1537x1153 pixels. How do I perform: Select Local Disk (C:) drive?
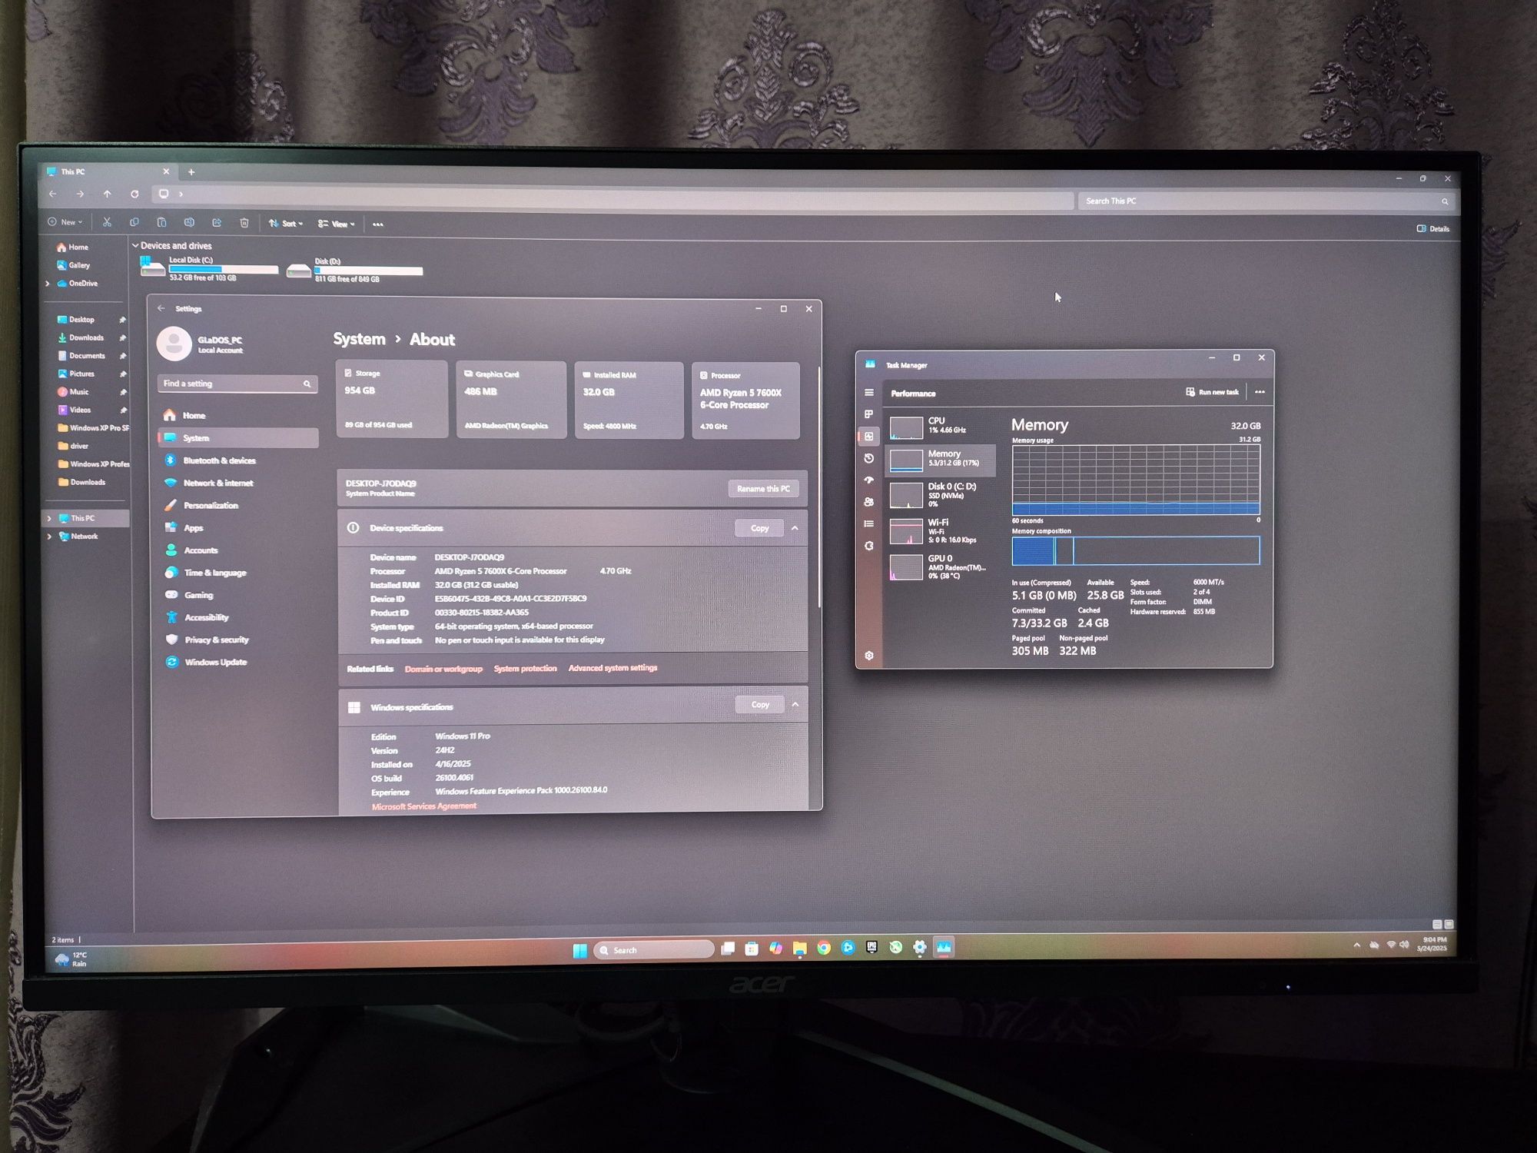pos(209,270)
